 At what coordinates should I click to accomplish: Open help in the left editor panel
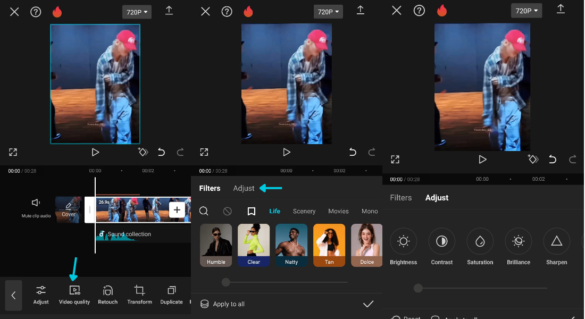coord(36,12)
